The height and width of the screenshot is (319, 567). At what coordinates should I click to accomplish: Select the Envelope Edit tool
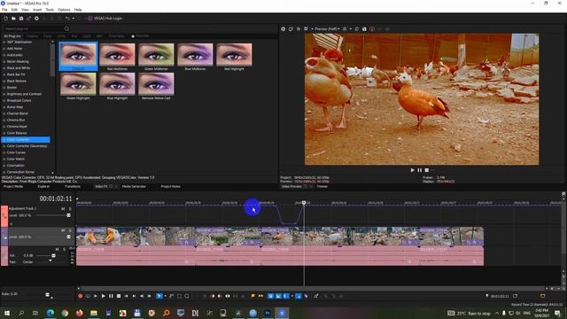point(171,296)
